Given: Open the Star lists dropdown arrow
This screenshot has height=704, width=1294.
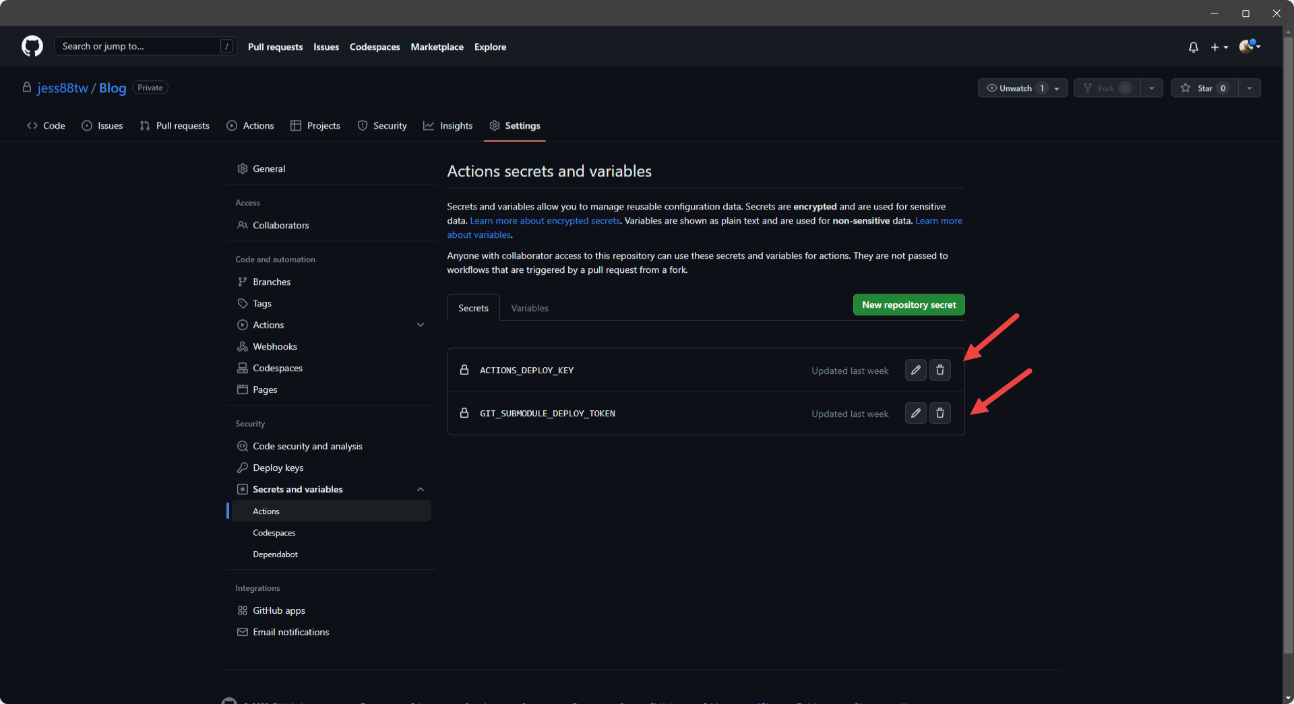Looking at the screenshot, I should click(1250, 88).
